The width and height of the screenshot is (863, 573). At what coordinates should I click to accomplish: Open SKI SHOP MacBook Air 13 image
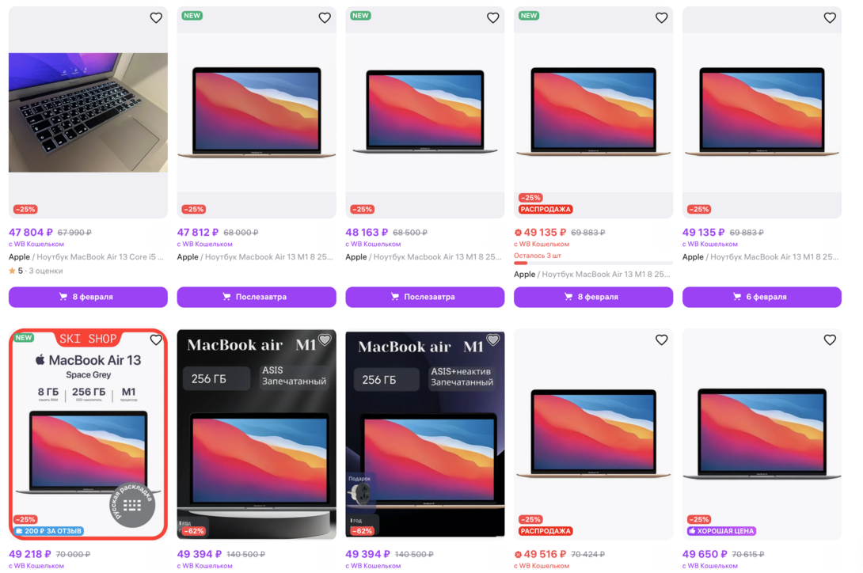tap(88, 434)
